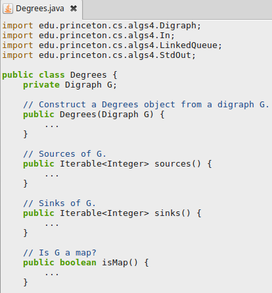Click the empty tab bar area
The height and width of the screenshot is (293, 272).
pos(177,9)
